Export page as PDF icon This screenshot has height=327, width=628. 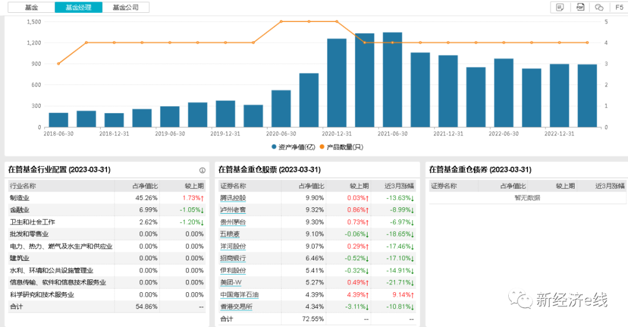[x=580, y=7]
